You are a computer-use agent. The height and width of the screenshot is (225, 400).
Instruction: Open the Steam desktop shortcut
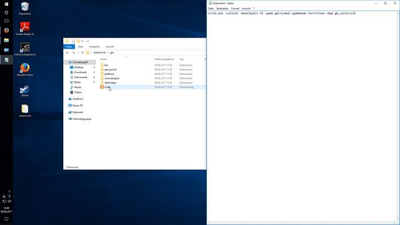25,90
